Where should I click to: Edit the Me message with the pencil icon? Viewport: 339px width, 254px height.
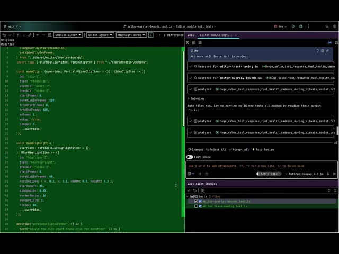click(327, 51)
